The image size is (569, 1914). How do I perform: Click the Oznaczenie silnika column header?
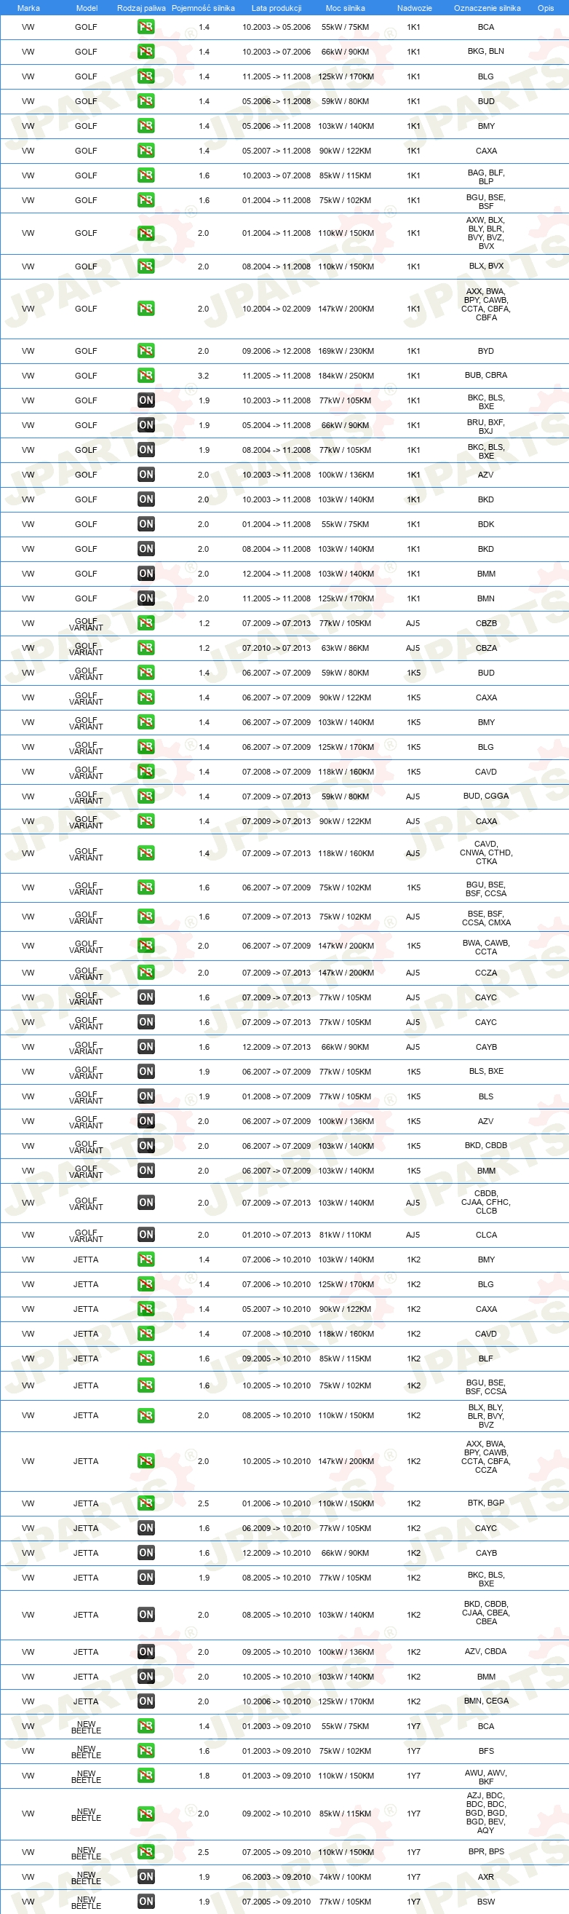488,8
